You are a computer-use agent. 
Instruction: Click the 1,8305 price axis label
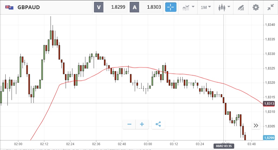click(270, 126)
